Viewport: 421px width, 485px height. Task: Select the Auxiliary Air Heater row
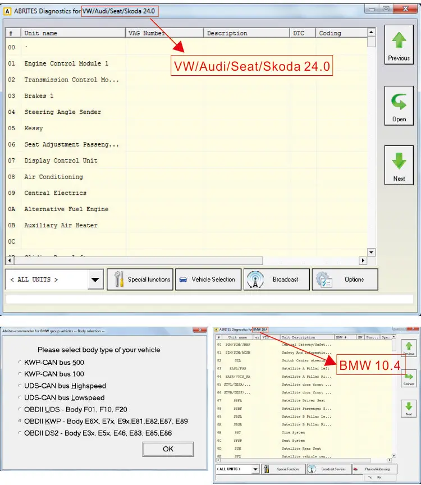pyautogui.click(x=186, y=226)
